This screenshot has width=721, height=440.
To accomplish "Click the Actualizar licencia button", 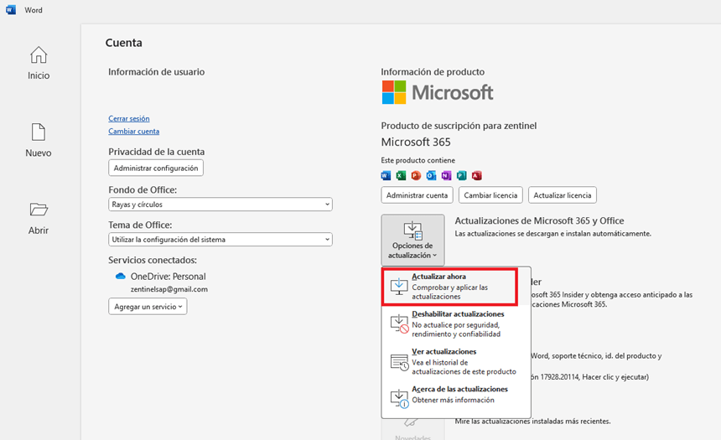I will click(x=563, y=195).
